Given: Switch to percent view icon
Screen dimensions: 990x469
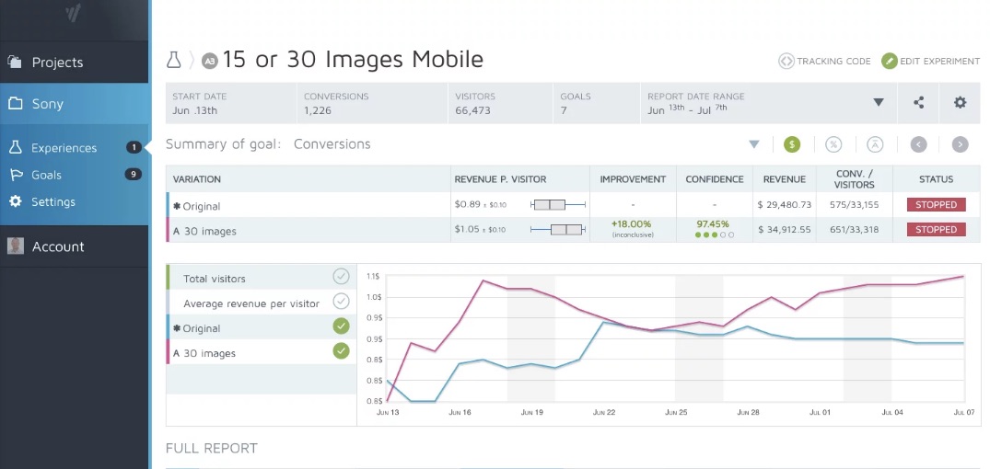Looking at the screenshot, I should (x=833, y=144).
